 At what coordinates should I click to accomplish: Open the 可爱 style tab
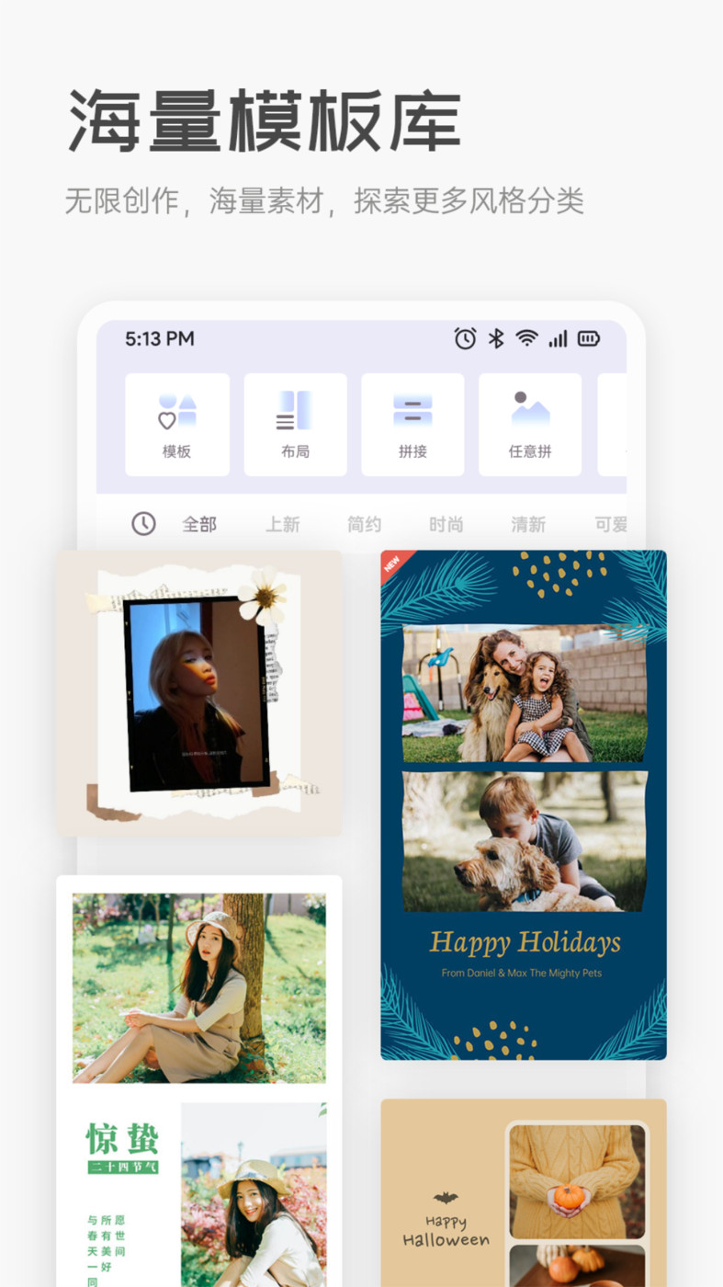point(610,525)
